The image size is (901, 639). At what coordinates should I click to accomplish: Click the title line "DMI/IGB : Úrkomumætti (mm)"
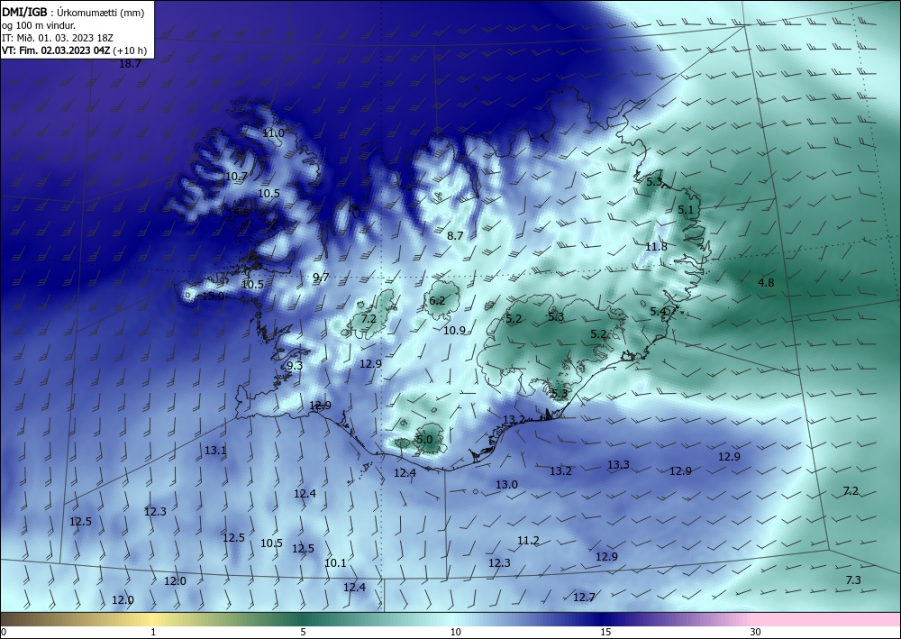pyautogui.click(x=73, y=12)
